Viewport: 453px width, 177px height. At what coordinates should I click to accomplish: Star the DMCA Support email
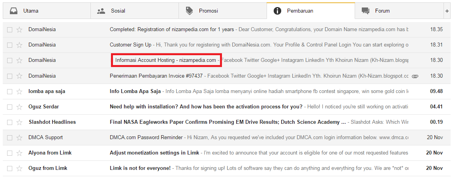click(19, 138)
